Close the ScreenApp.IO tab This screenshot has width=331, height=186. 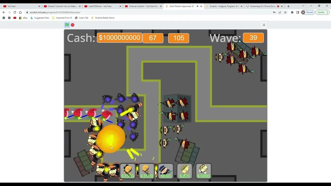coord(282,6)
